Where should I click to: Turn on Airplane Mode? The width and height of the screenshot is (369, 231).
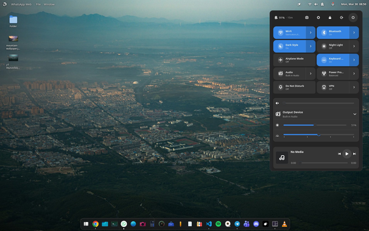coord(294,60)
